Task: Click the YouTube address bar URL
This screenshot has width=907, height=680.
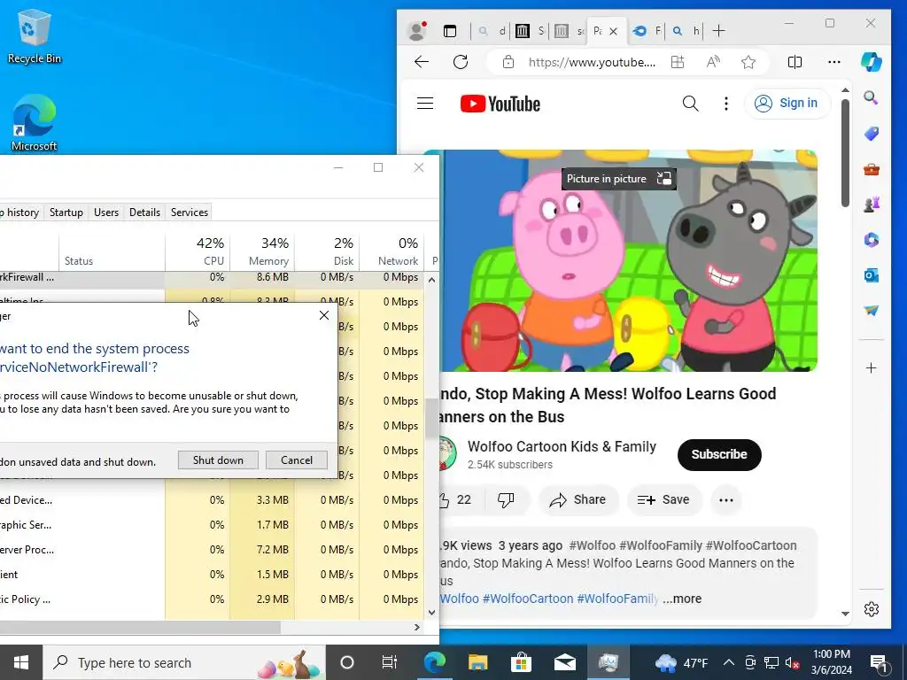Action: pyautogui.click(x=592, y=62)
